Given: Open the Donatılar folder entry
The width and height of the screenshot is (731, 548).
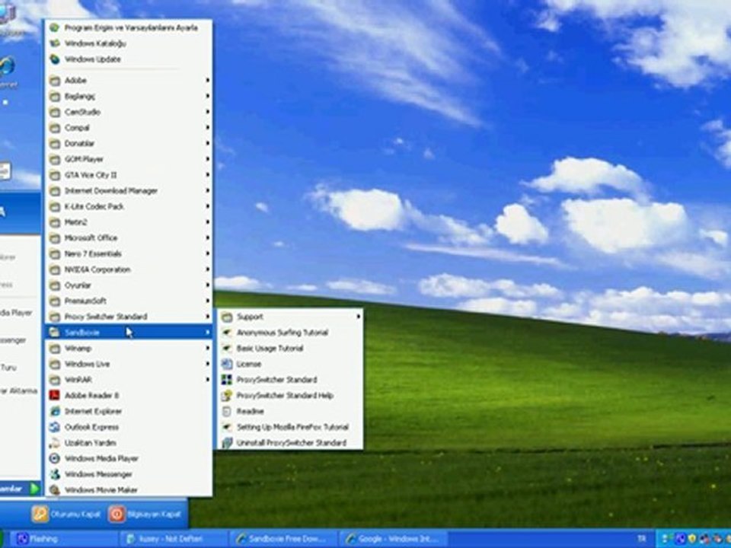Looking at the screenshot, I should (129, 144).
